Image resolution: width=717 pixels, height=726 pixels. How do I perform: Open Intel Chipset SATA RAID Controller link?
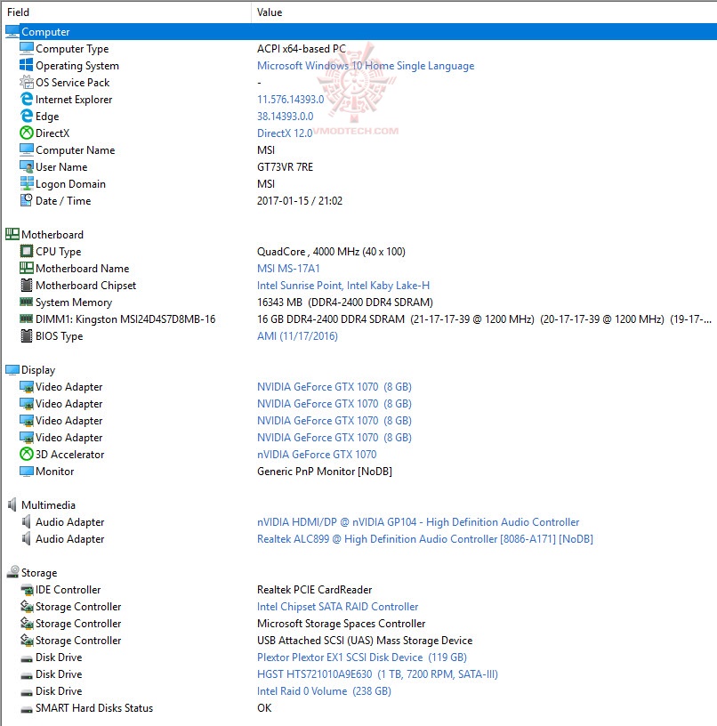(337, 607)
